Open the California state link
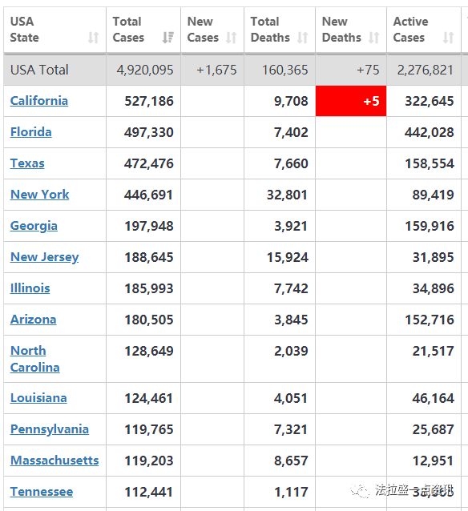Screen dimensions: 468x511 click(39, 101)
